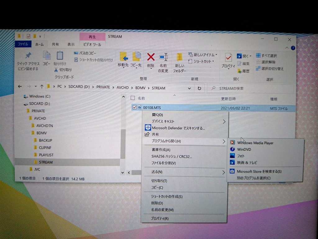
Task: Click the Rename (名前の変更) ribbon icon
Action: [x=163, y=57]
